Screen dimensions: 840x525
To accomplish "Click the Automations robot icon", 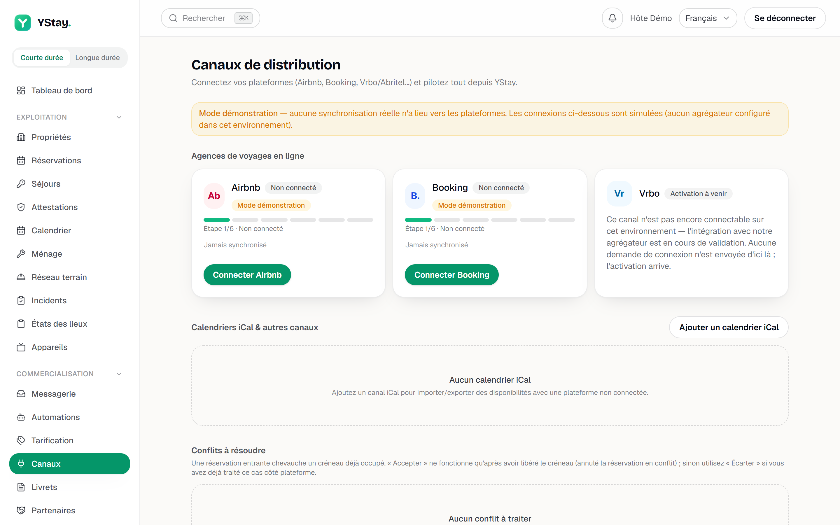I will (21, 417).
